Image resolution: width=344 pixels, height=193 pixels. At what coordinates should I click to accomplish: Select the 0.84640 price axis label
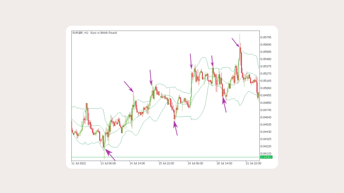(x=266, y=117)
